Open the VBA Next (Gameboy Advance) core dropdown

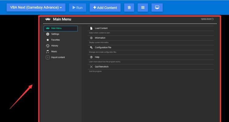tap(36, 7)
